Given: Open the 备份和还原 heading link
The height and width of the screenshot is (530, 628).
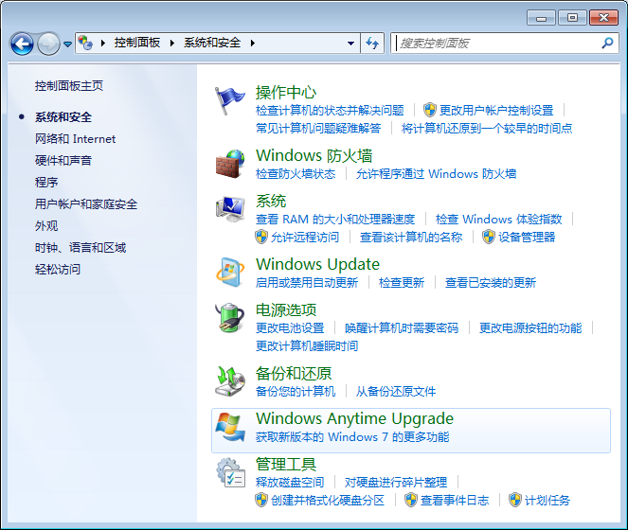Looking at the screenshot, I should point(294,373).
